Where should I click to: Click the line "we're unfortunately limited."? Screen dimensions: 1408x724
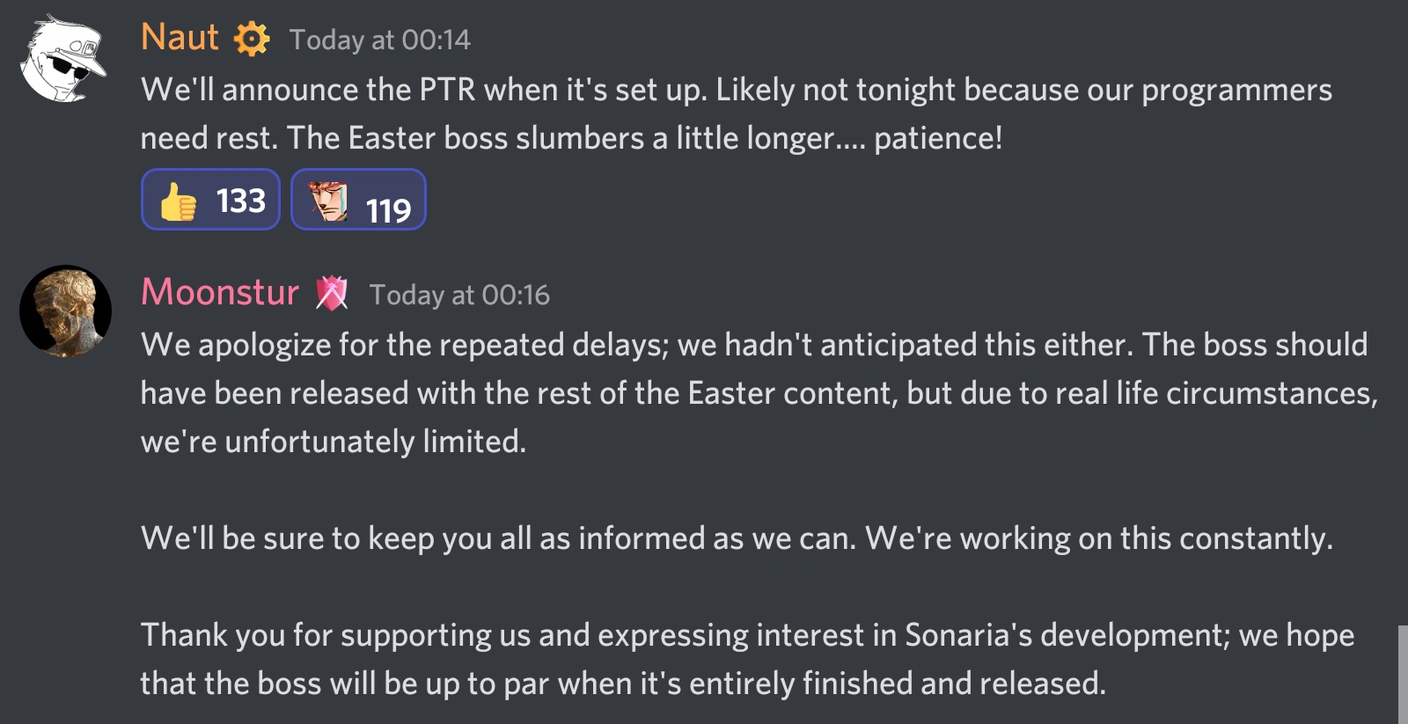[x=334, y=442]
